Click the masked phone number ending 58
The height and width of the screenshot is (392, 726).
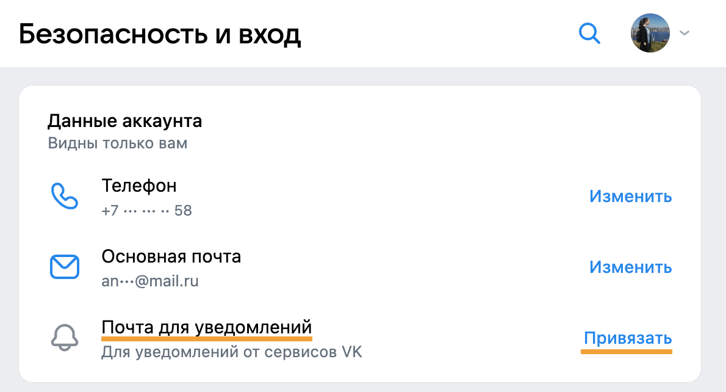(x=147, y=211)
